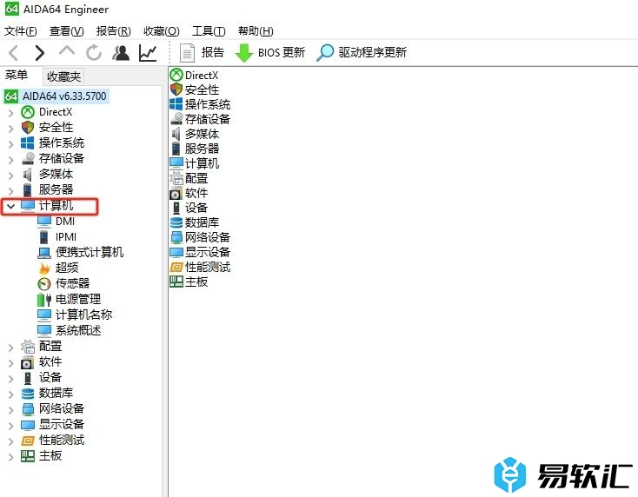Switch to the 菜单 tab
638x497 pixels.
pyautogui.click(x=17, y=76)
